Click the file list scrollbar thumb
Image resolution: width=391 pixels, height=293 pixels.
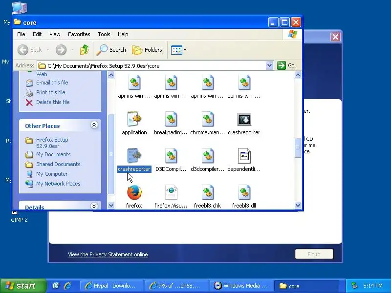pyautogui.click(x=298, y=147)
